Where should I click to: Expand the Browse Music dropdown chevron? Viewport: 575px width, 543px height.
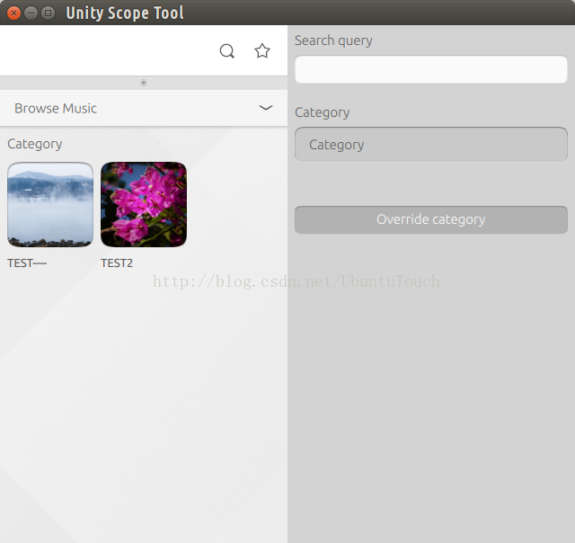pos(266,108)
